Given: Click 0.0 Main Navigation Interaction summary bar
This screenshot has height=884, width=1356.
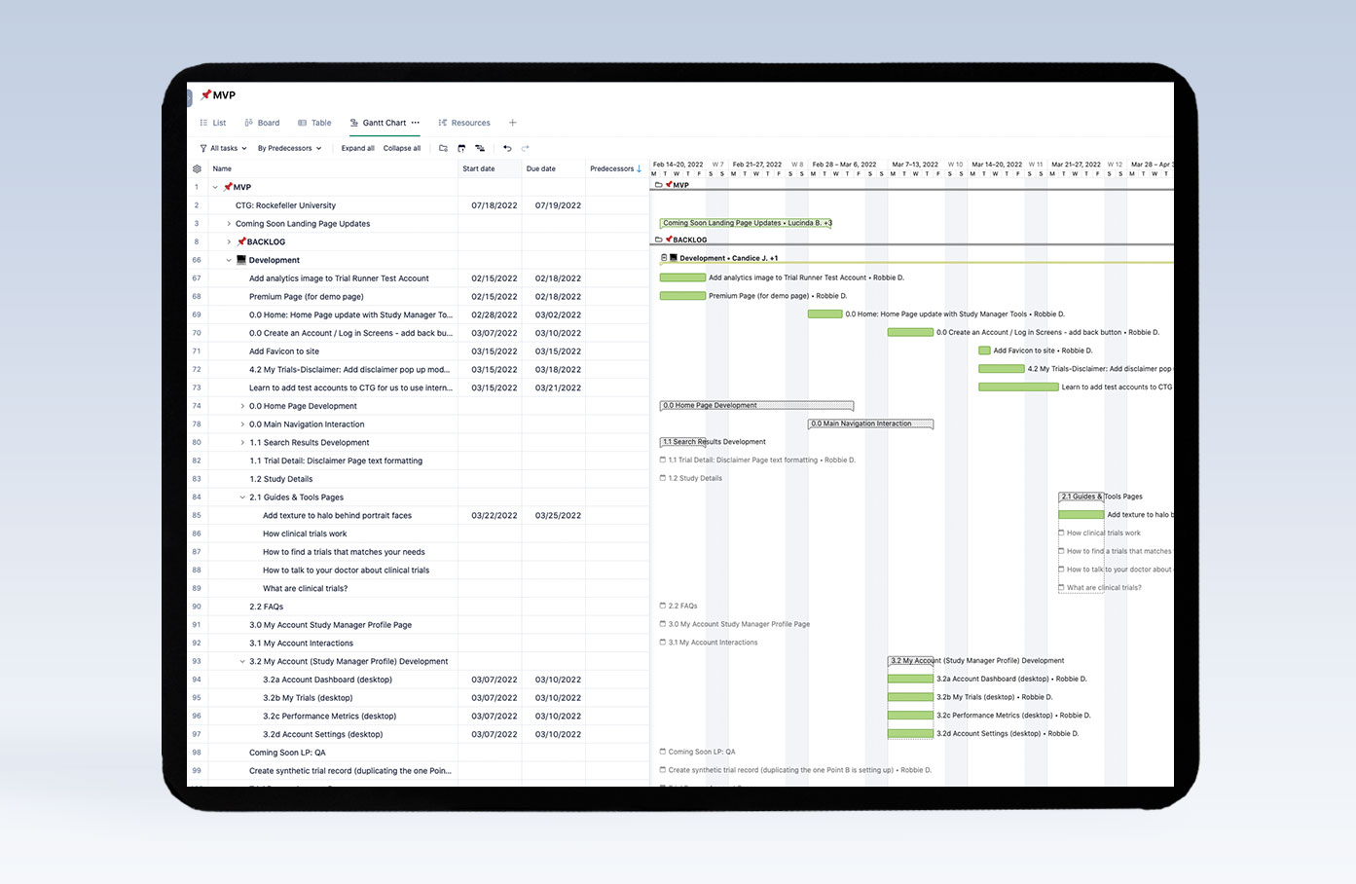Looking at the screenshot, I should pyautogui.click(x=870, y=424).
